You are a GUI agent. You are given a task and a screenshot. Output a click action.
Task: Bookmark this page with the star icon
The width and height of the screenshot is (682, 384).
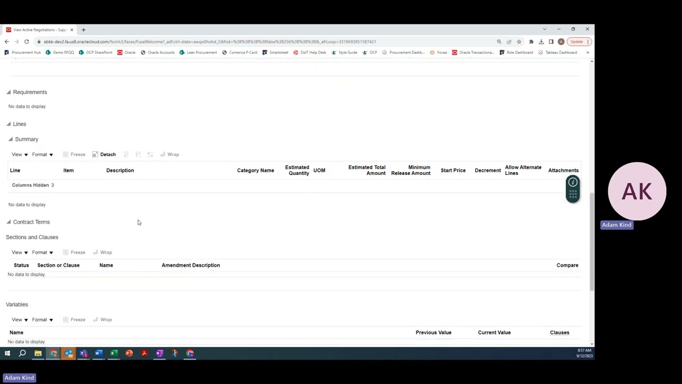[519, 42]
